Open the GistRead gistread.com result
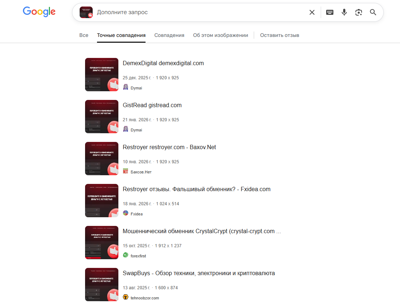 click(152, 105)
